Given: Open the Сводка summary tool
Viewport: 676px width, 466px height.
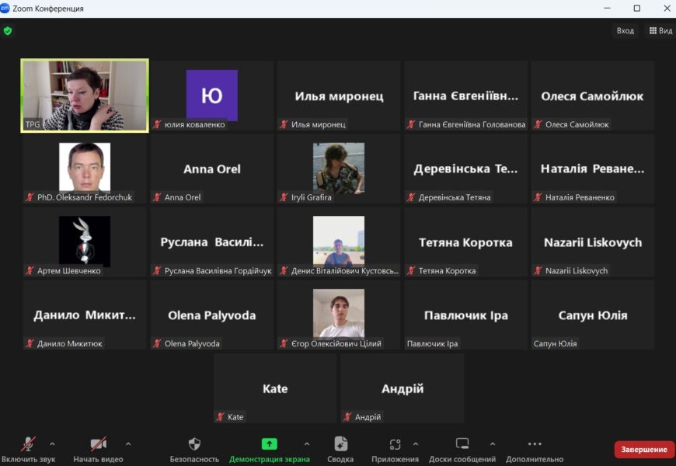Looking at the screenshot, I should [x=340, y=449].
